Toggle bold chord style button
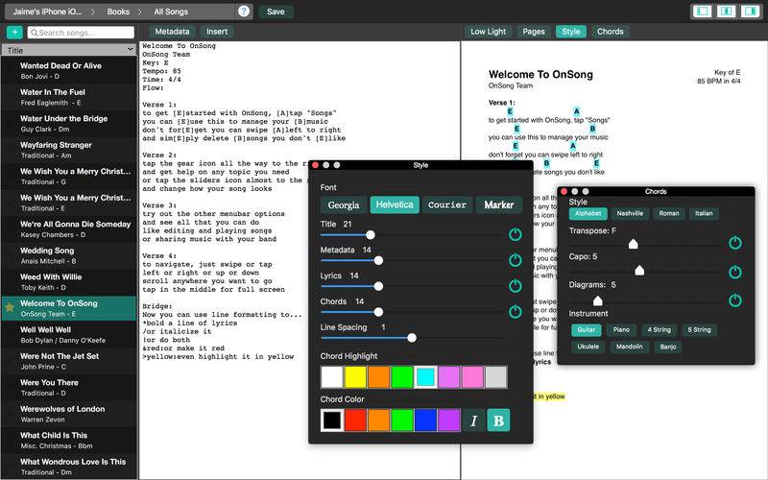Viewport: 768px width, 480px height. pyautogui.click(x=498, y=420)
